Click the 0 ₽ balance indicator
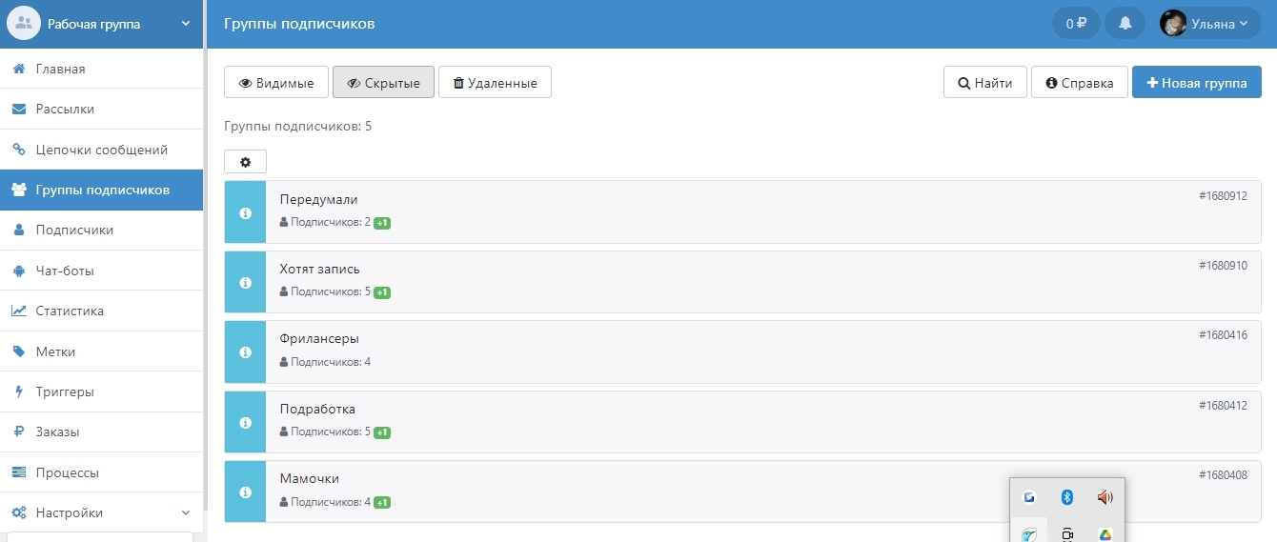This screenshot has height=542, width=1277. (1076, 24)
